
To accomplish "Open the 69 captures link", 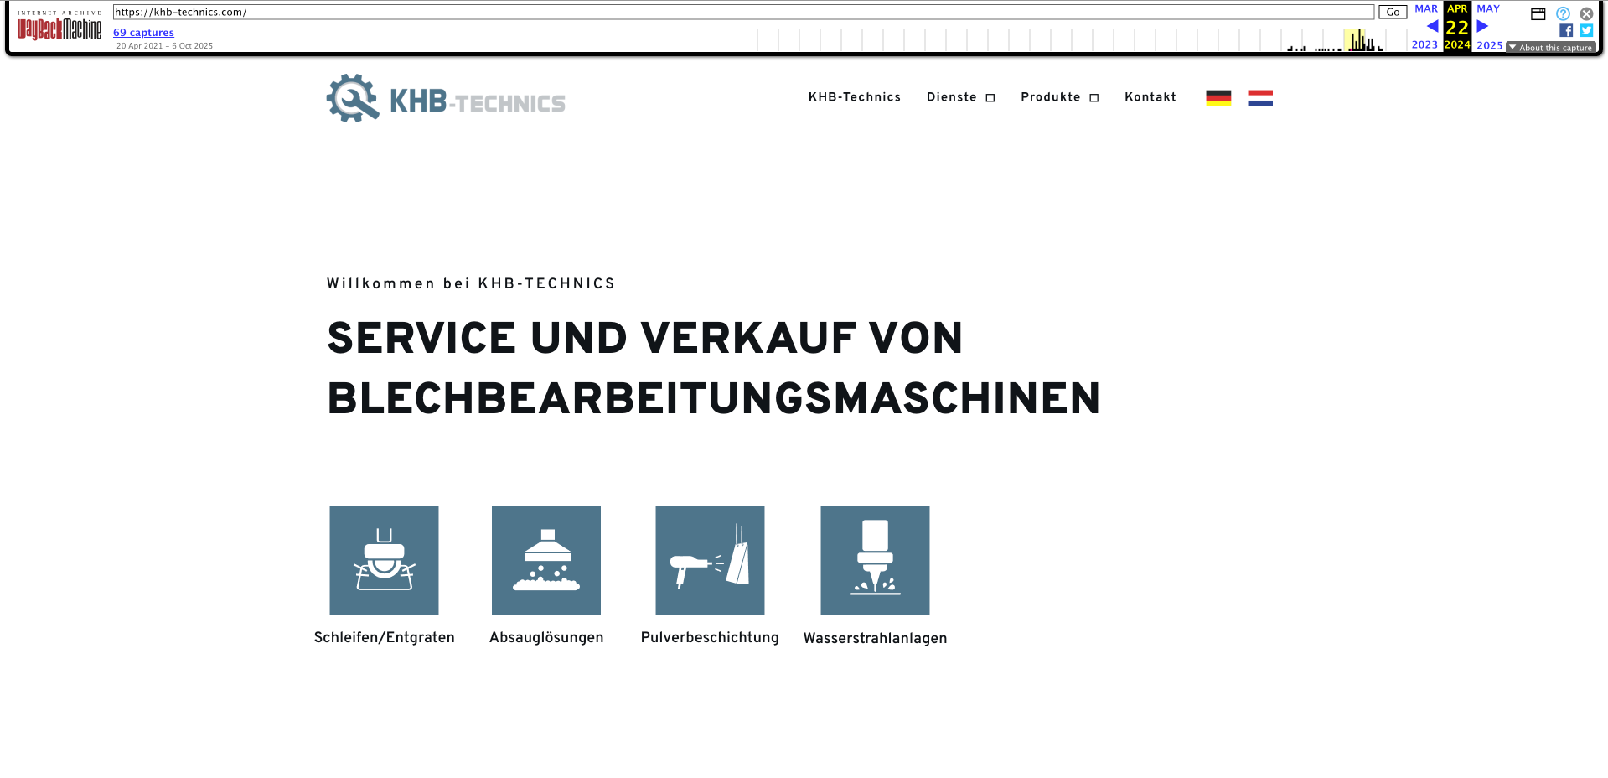I will tap(143, 32).
